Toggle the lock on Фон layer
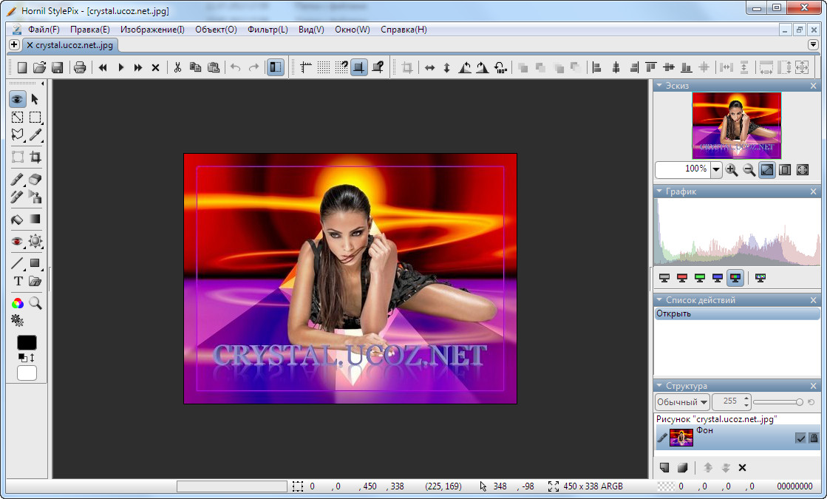827x499 pixels. pos(814,438)
